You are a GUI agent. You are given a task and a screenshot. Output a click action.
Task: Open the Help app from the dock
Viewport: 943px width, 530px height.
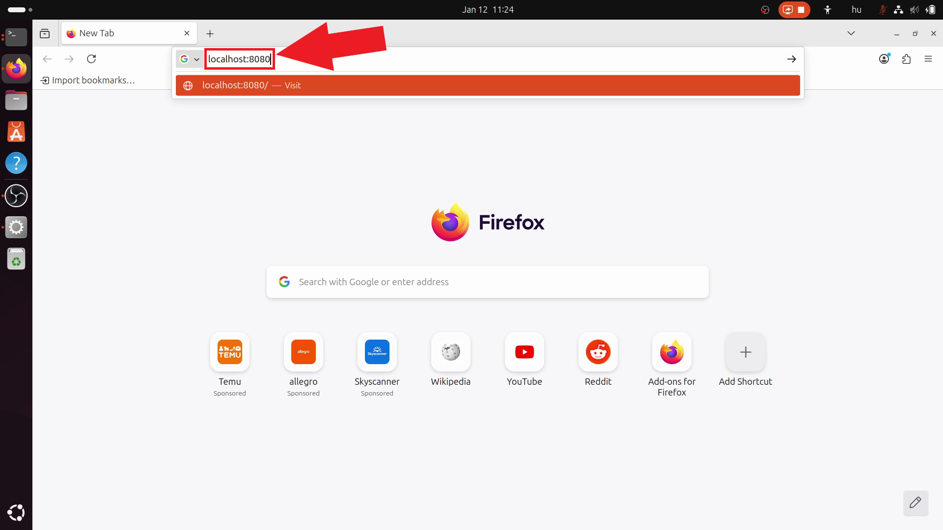pyautogui.click(x=16, y=163)
